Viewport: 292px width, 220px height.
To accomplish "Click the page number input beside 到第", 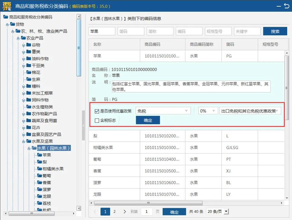I will click(147, 212).
